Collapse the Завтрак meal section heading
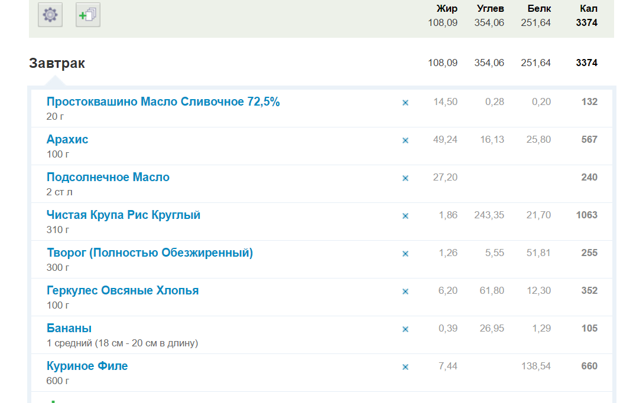This screenshot has width=620, height=403. 57,63
